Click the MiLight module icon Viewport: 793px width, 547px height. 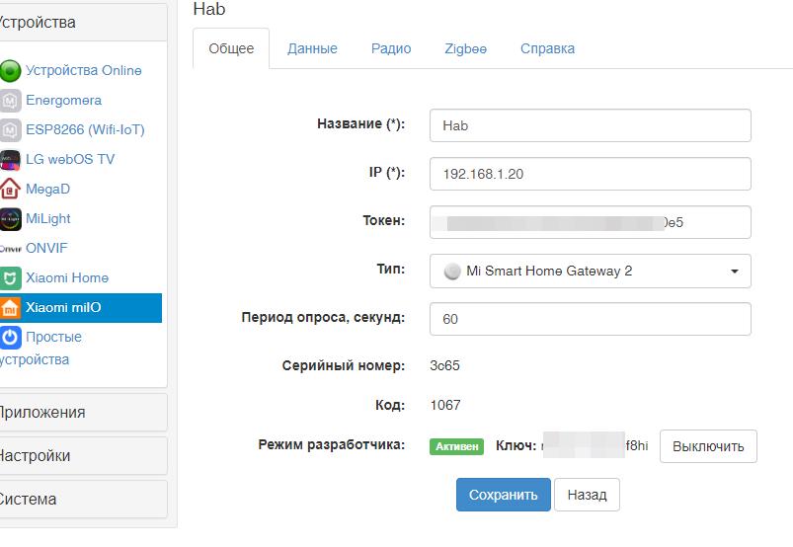10,219
